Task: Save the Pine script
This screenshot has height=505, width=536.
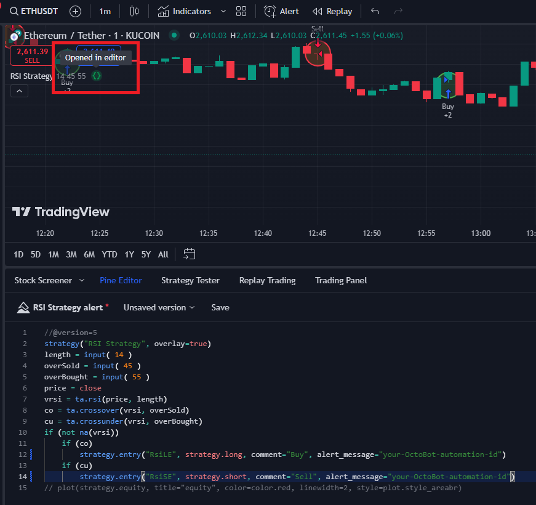Action: [220, 307]
